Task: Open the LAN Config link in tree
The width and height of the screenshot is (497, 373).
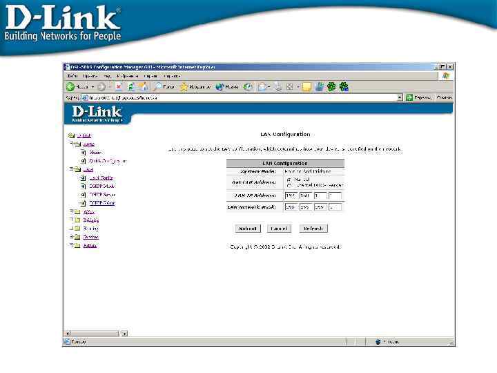Action: pos(101,178)
